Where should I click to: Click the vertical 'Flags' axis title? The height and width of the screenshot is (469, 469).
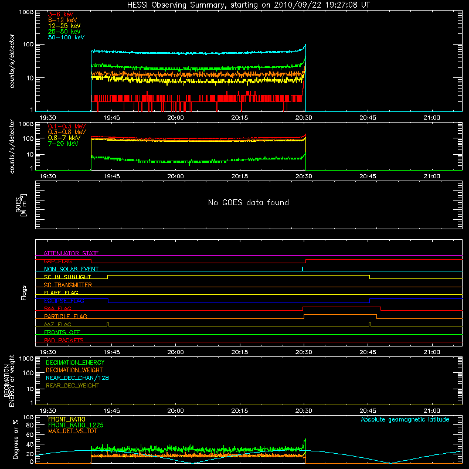point(24,293)
